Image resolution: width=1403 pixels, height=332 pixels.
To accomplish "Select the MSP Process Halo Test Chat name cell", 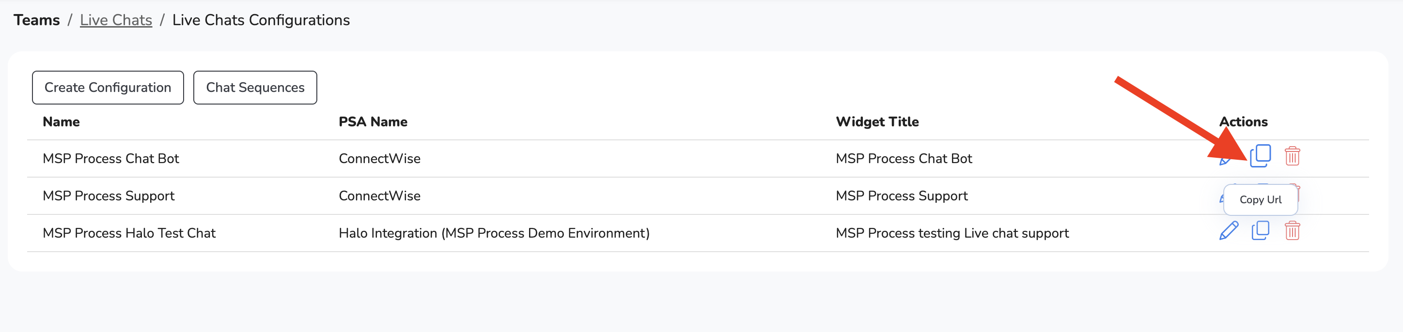I will tap(129, 233).
